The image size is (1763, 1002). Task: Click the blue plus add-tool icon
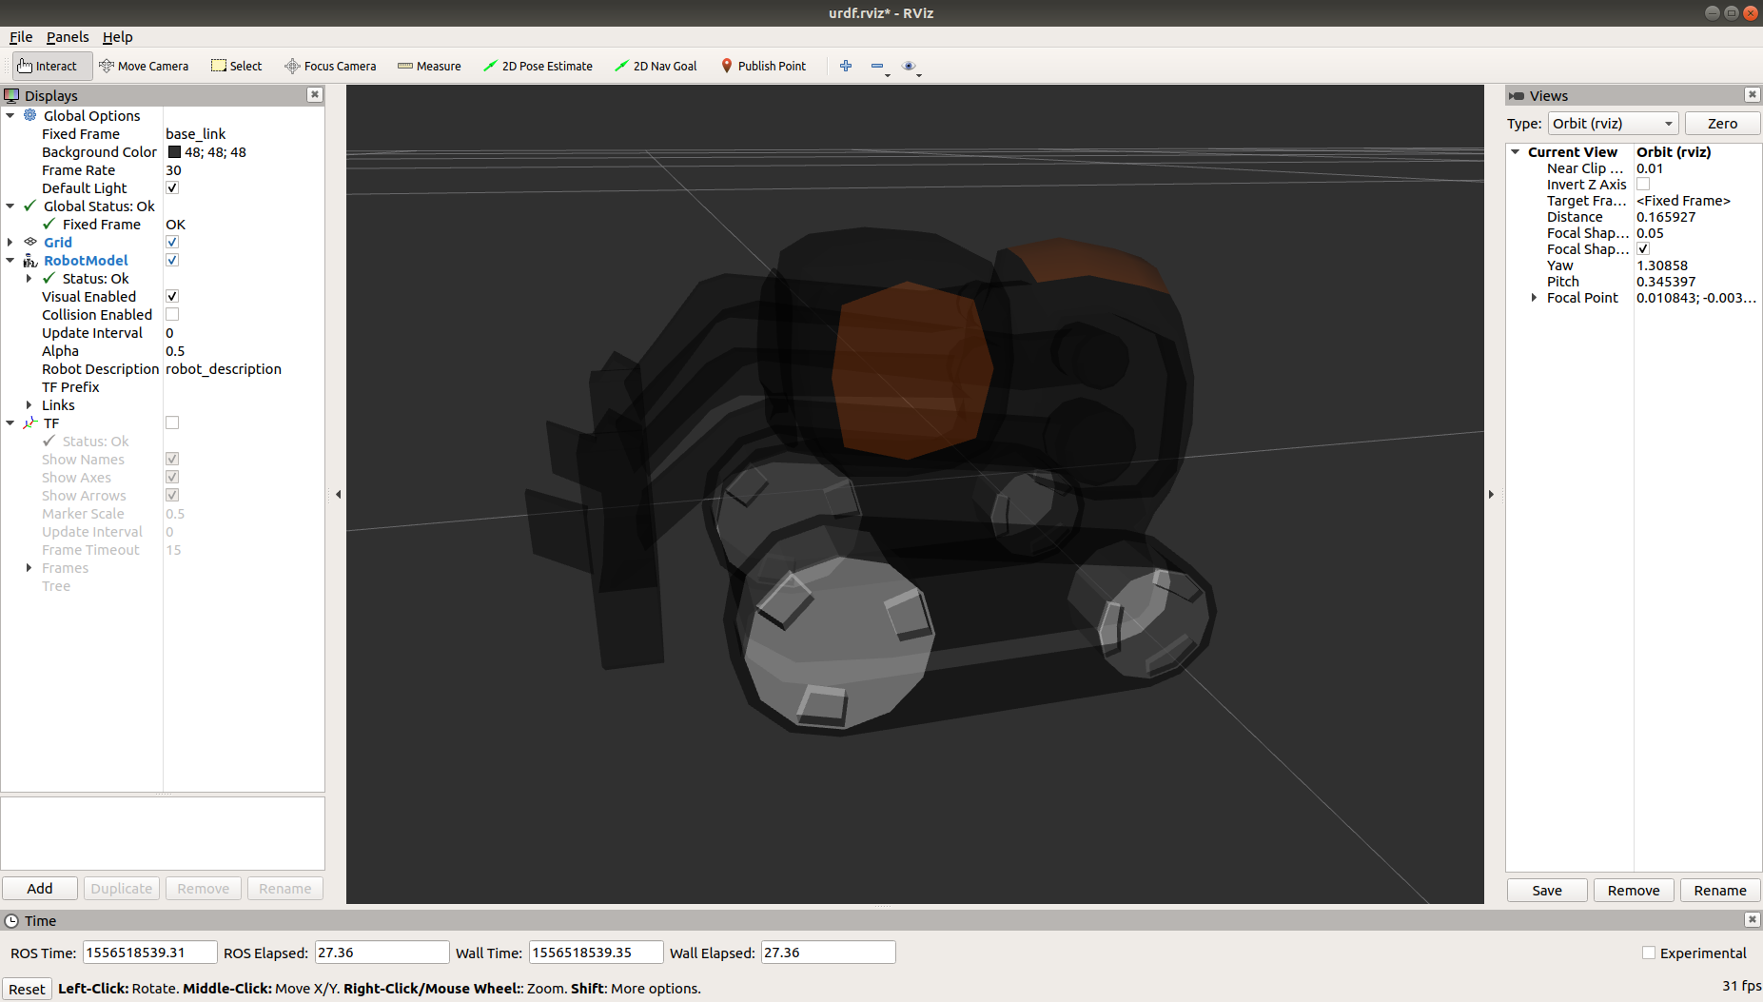pos(846,66)
